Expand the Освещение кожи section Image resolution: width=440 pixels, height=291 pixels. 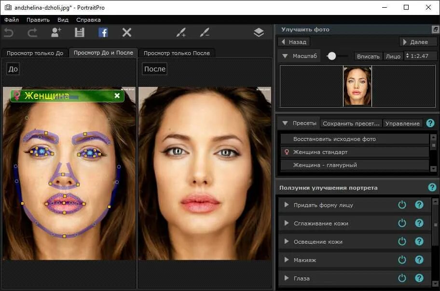tap(286, 241)
